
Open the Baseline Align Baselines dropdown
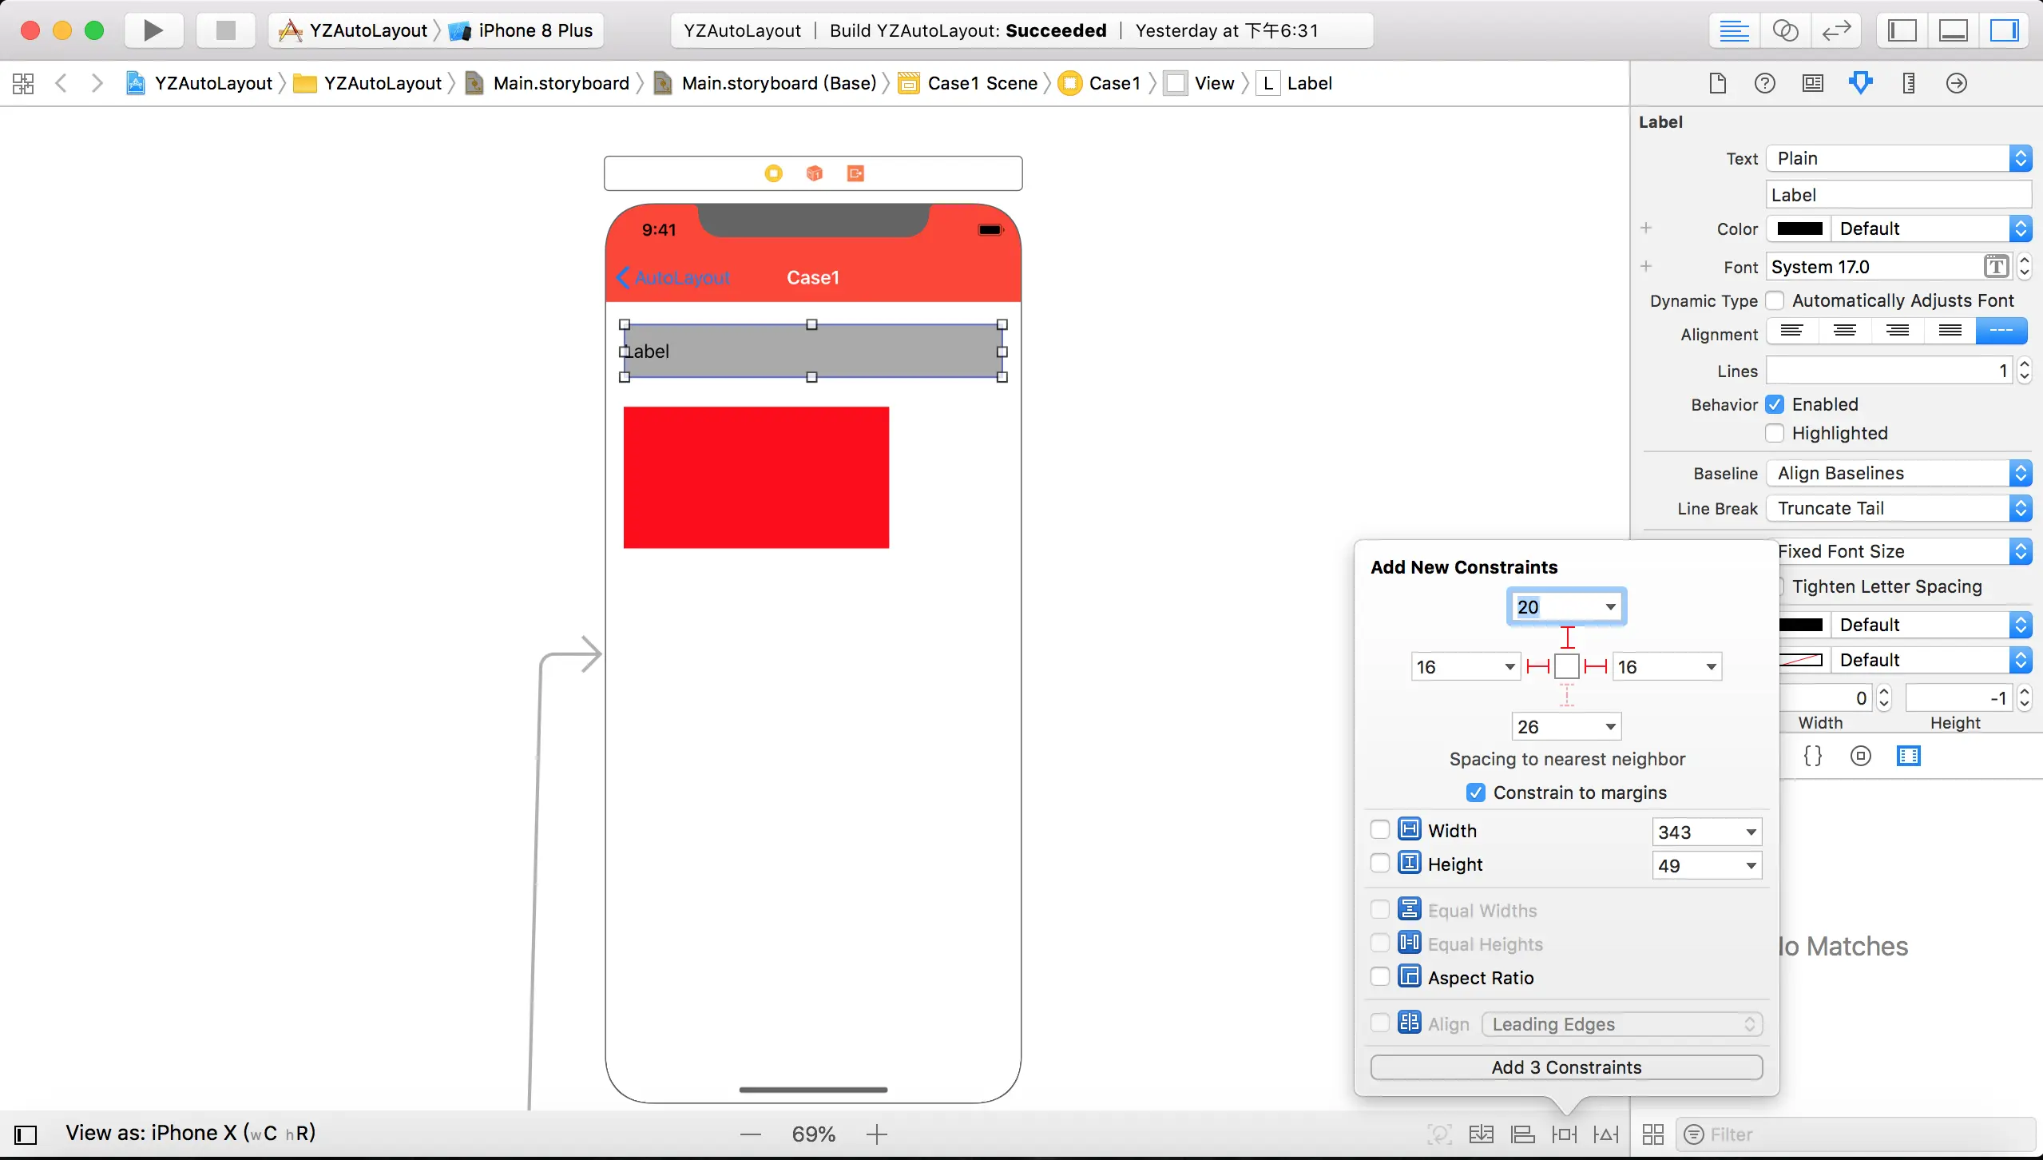point(1898,473)
